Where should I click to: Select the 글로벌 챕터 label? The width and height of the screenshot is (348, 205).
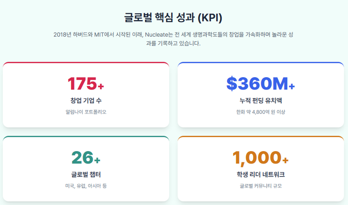click(x=86, y=175)
